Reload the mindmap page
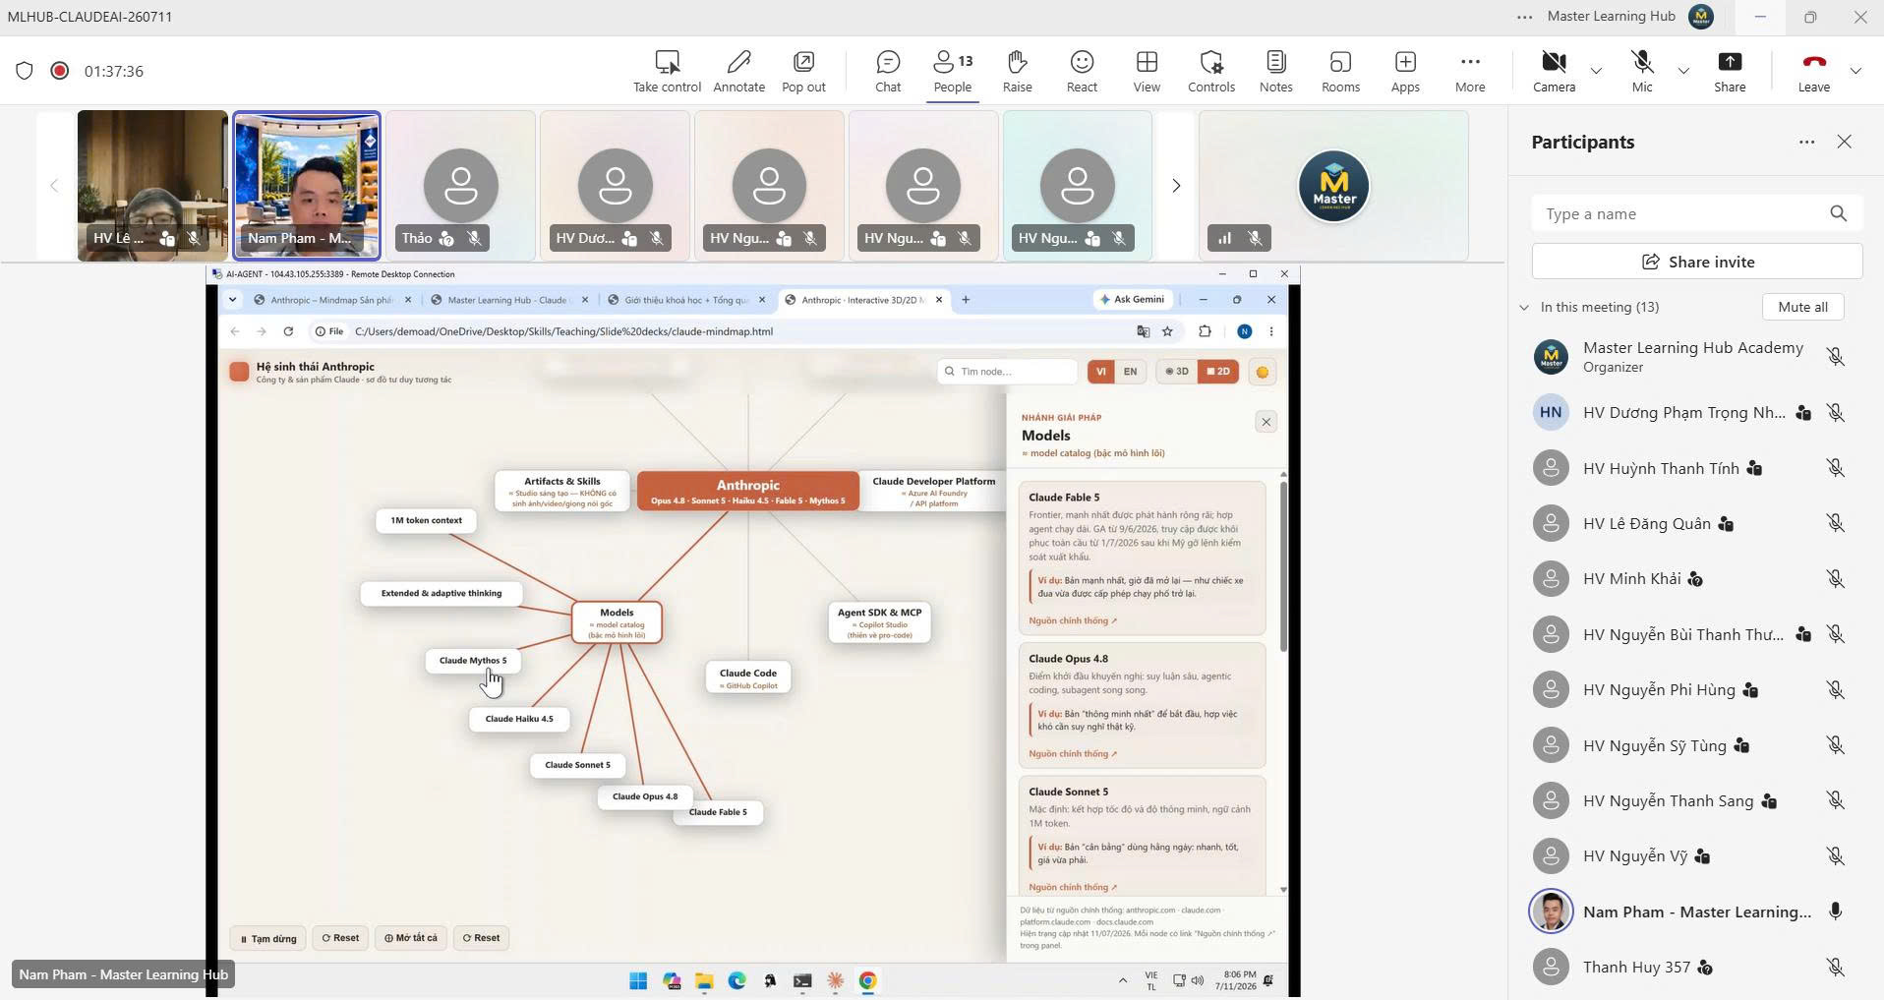Screen dimensions: 1884x1000 (x=288, y=331)
